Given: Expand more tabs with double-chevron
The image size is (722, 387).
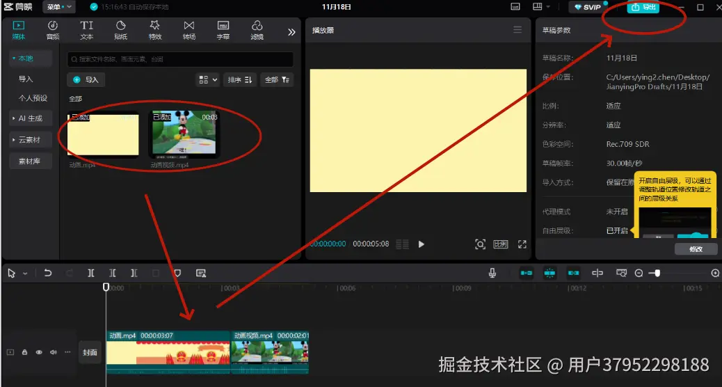Looking at the screenshot, I should [x=291, y=32].
